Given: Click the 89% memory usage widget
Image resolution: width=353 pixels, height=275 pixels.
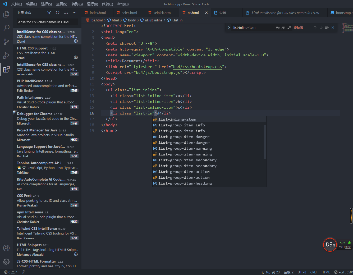Looking at the screenshot, I should click(330, 245).
